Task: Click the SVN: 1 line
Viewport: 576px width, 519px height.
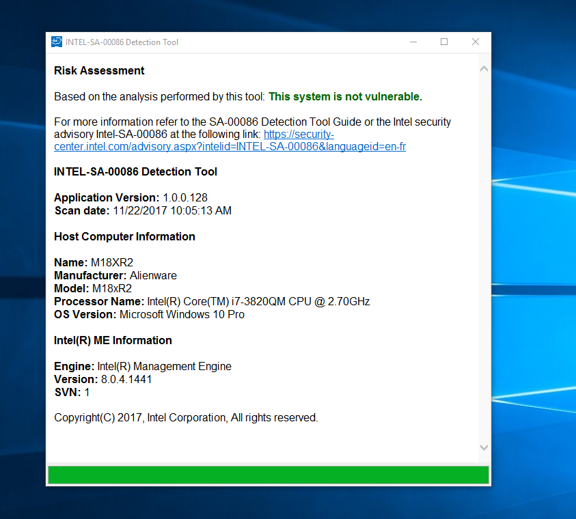Action: pyautogui.click(x=72, y=393)
